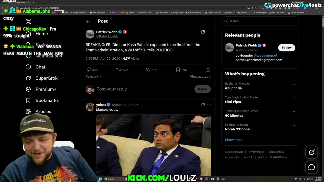Open more options for #euphoria trend

coord(293,84)
